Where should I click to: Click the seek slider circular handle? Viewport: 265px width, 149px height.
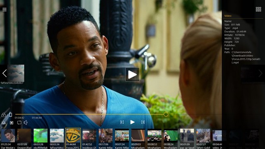point(166,114)
